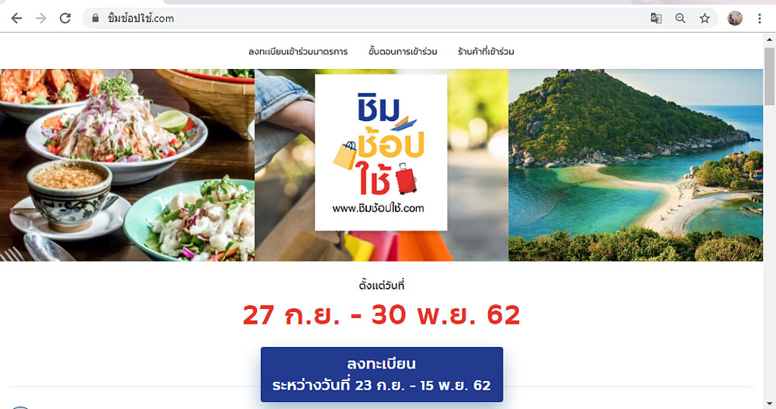Click the zoom magnifier icon in address bar
Viewport: 776px width, 409px height.
pyautogui.click(x=681, y=19)
